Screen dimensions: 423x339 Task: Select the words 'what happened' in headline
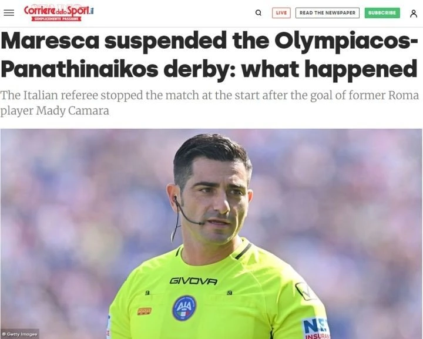click(x=329, y=69)
